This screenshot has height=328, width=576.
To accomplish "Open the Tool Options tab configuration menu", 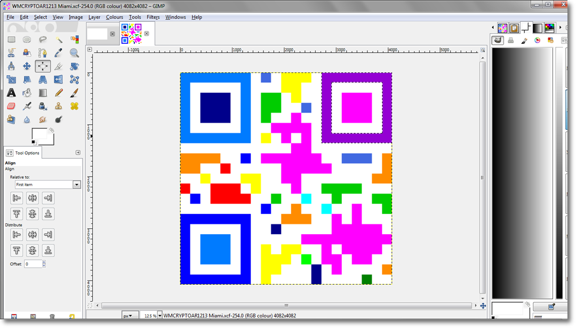I will pos(78,153).
